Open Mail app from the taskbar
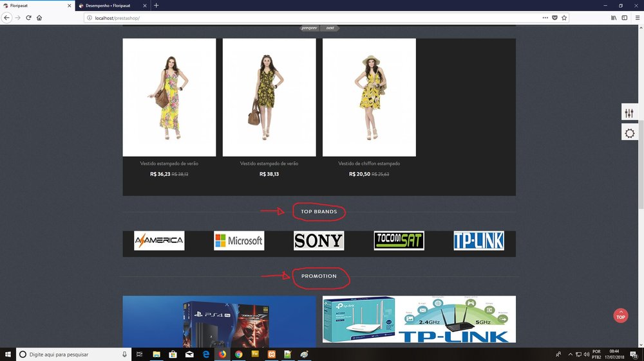644x361 pixels. (x=189, y=355)
